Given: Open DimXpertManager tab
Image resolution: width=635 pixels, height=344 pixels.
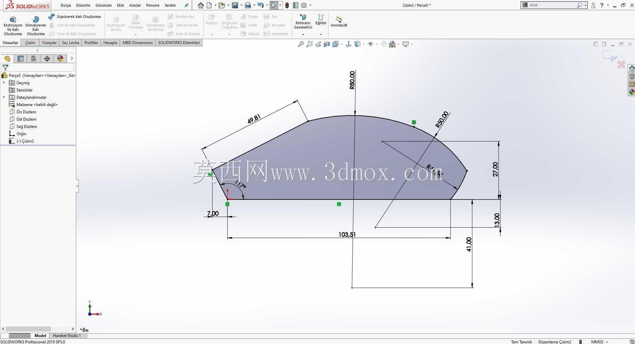Looking at the screenshot, I should tap(47, 59).
